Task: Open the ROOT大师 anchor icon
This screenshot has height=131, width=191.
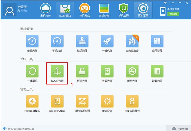Action: 57,71
